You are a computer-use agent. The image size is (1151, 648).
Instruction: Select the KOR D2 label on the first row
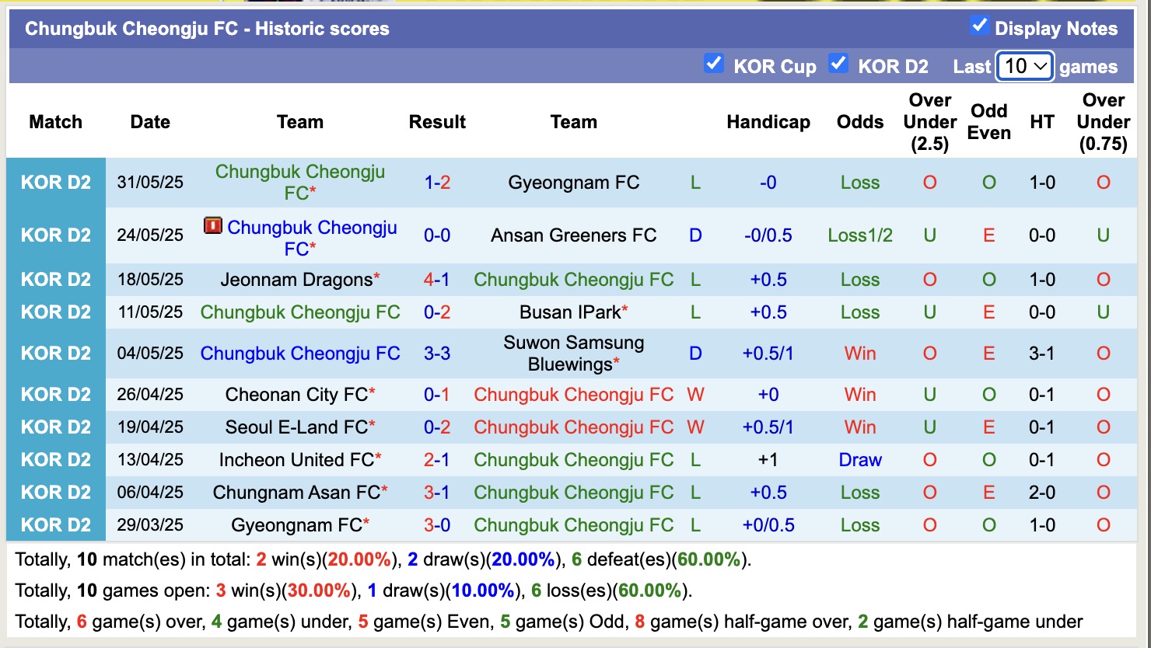pos(55,183)
